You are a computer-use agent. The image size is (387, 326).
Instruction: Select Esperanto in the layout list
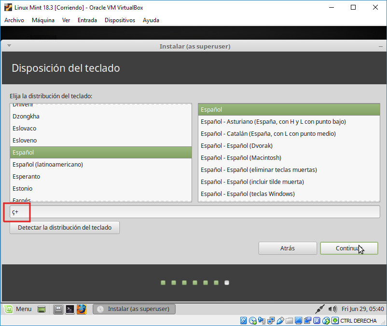click(x=101, y=177)
